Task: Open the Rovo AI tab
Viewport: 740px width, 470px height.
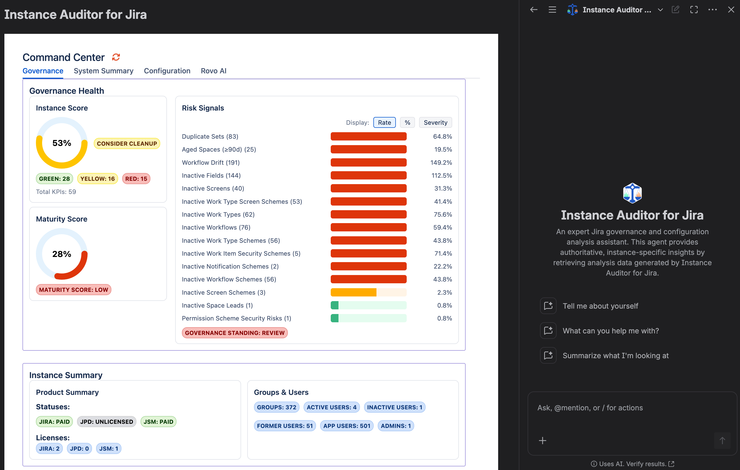Action: pos(214,71)
